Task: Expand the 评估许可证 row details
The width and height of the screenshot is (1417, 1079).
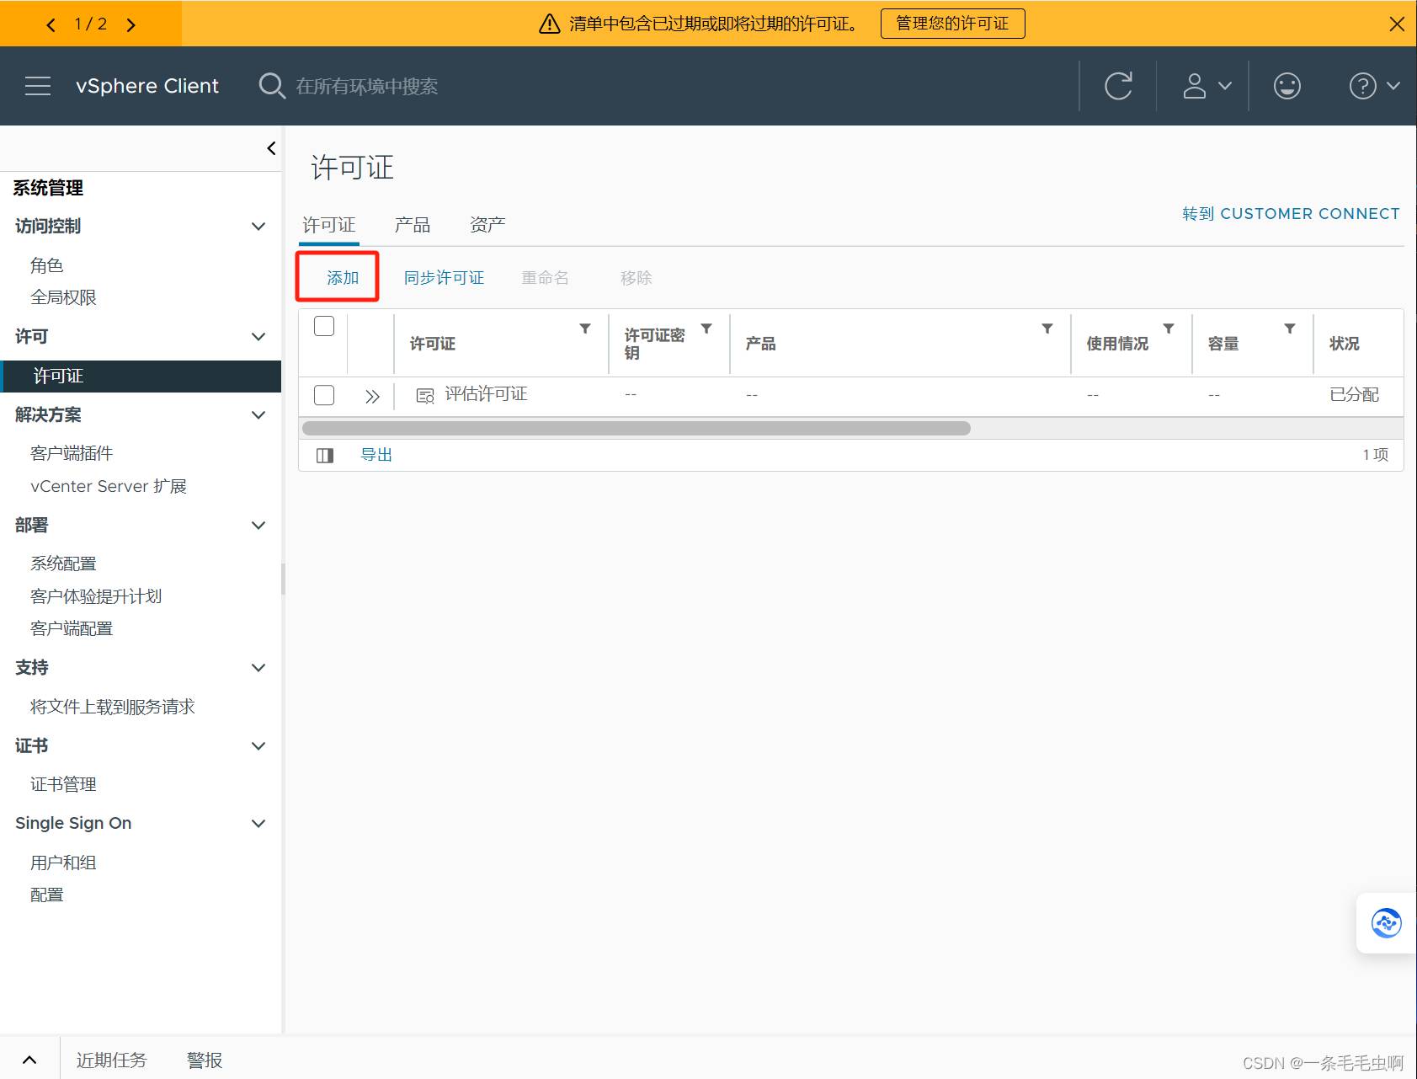Action: pos(372,396)
